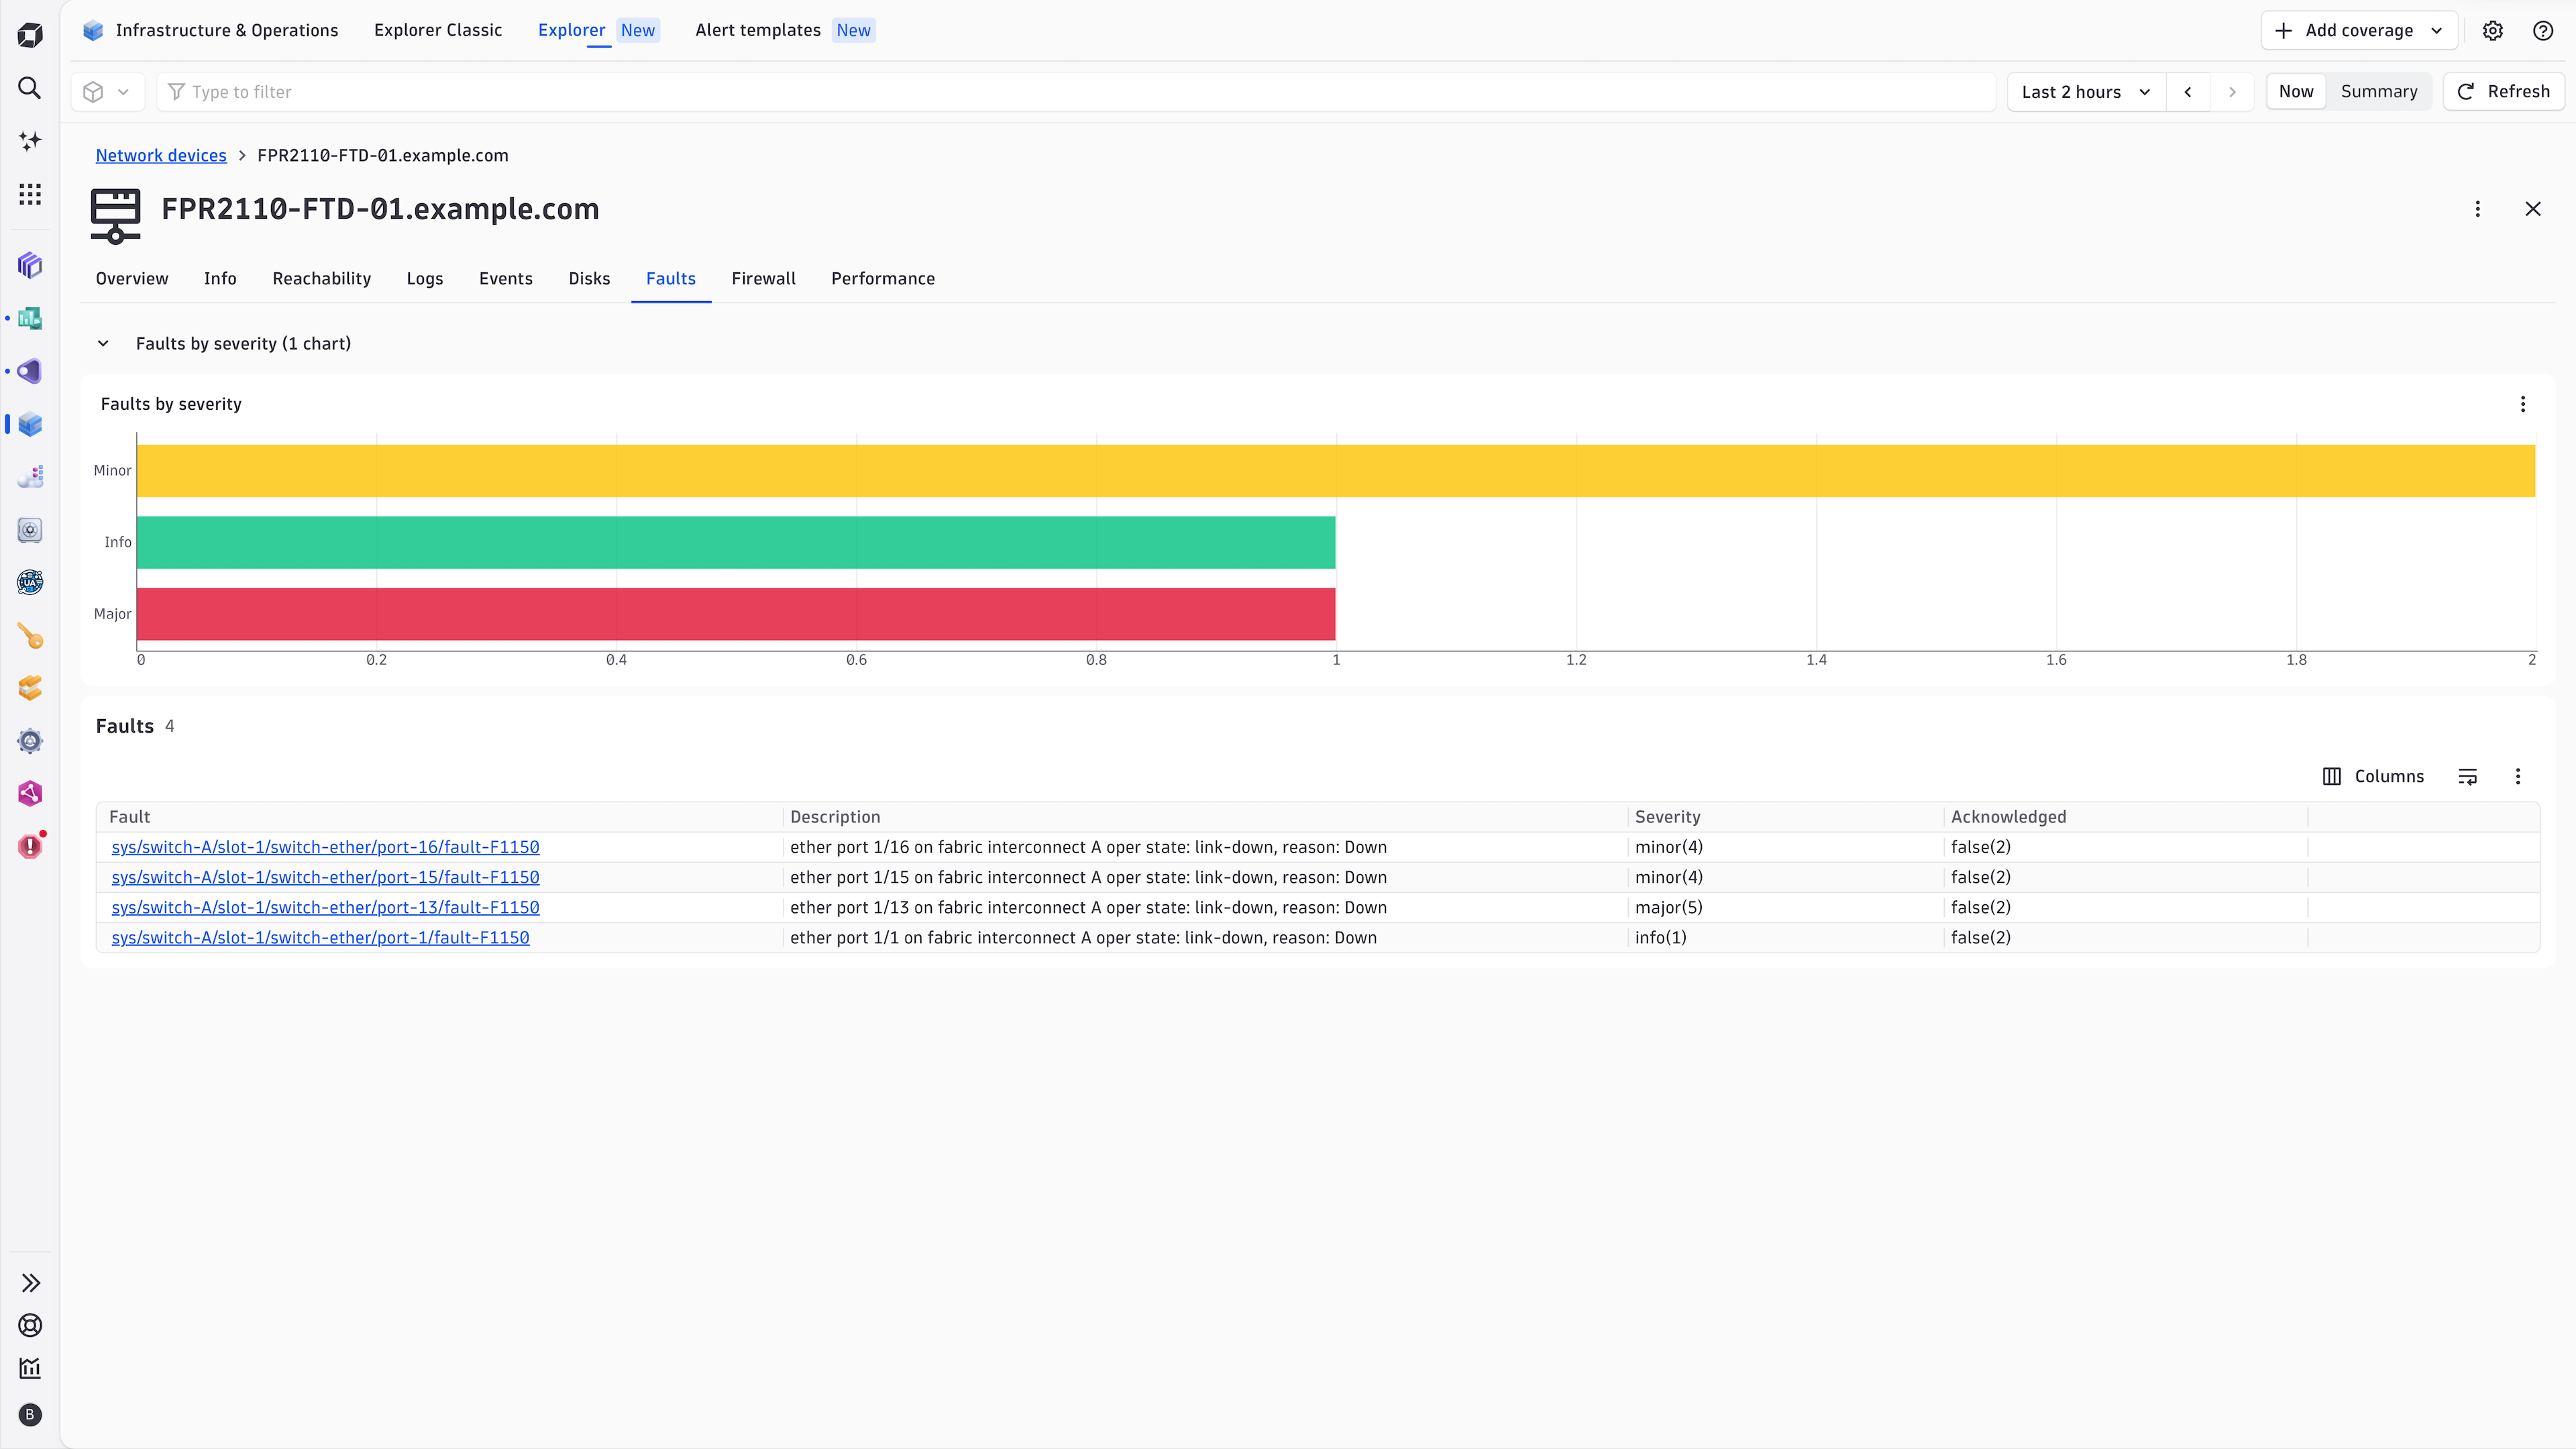Open the Add coverage dropdown
Viewport: 2576px width, 1449px height.
pos(2359,31)
